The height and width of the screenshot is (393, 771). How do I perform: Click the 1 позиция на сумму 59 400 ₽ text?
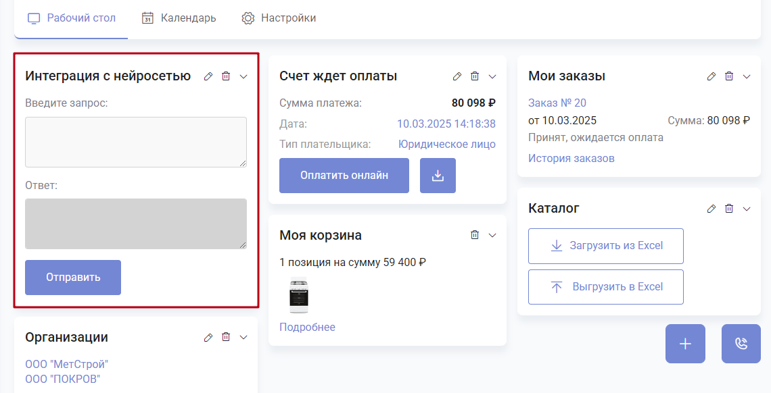[x=352, y=263]
